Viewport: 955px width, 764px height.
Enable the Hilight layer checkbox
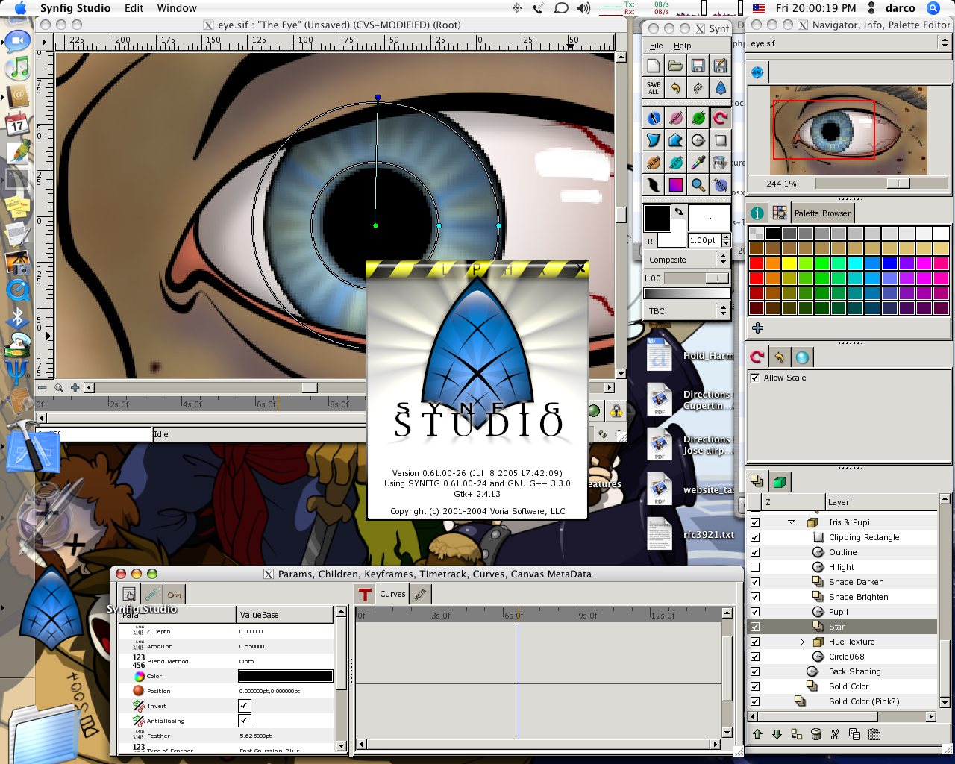point(755,567)
